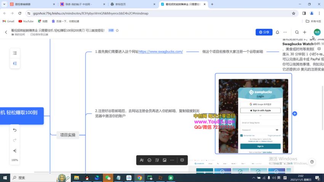Open WeChat from the taskbar
The height and width of the screenshot is (182, 324).
[x=108, y=178]
